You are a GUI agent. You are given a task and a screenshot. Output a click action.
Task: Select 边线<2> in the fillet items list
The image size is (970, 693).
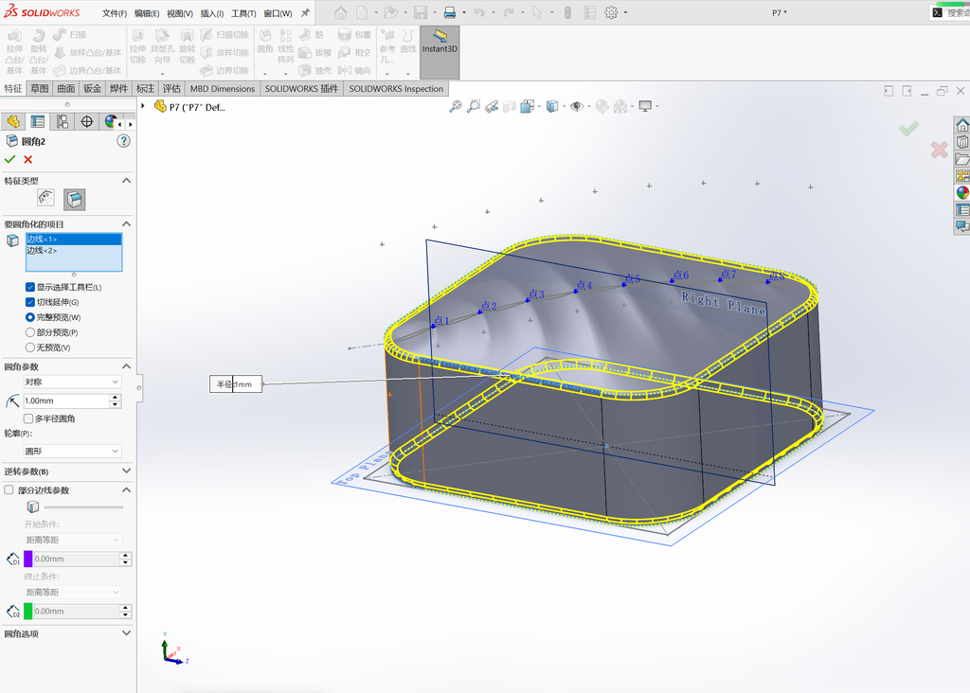(74, 250)
